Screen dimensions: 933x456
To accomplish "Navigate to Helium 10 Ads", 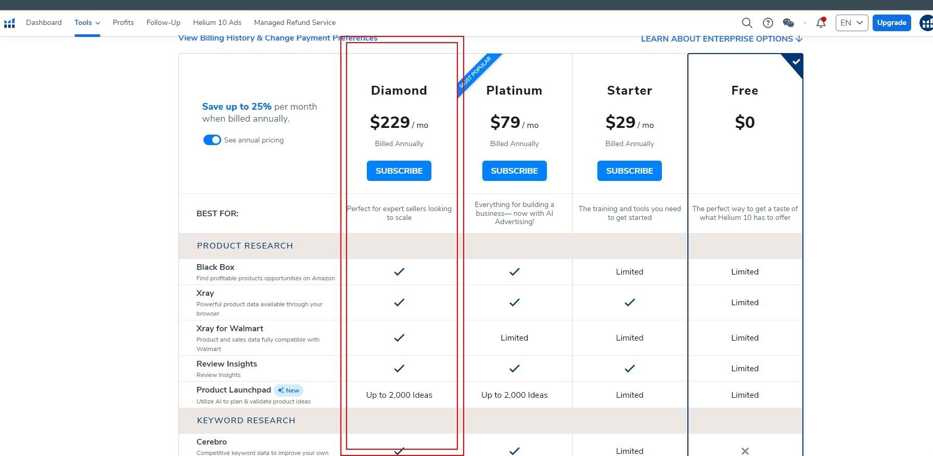I will coord(217,23).
